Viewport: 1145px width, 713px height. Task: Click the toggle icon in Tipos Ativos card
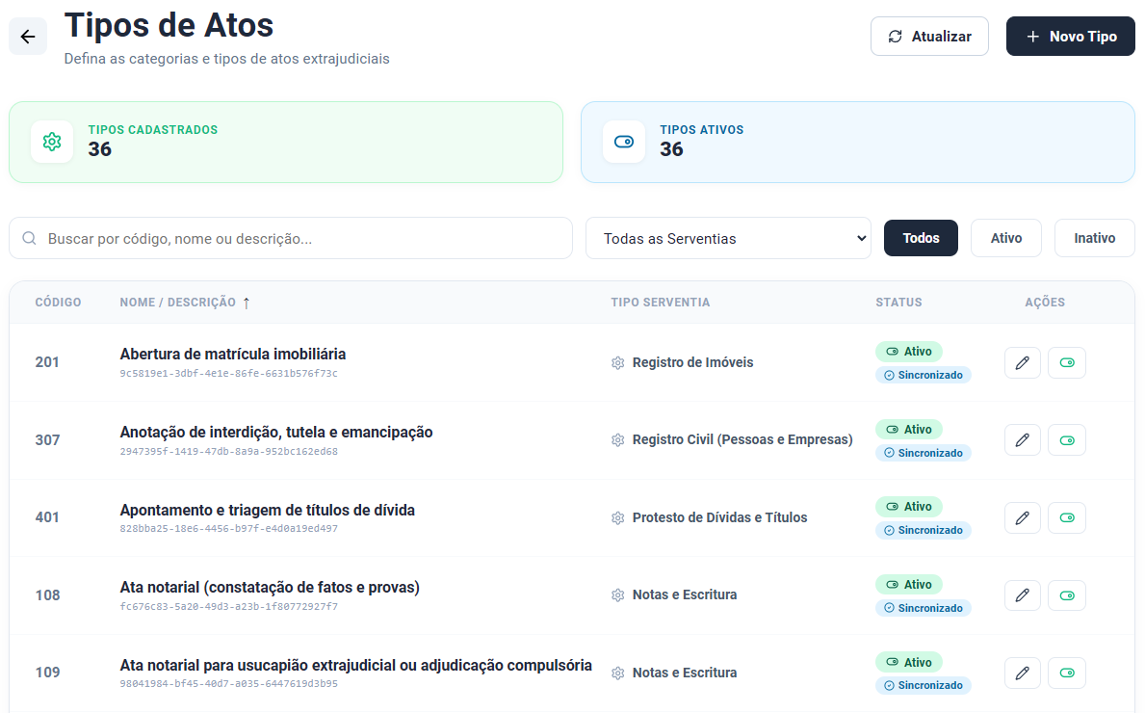624,142
